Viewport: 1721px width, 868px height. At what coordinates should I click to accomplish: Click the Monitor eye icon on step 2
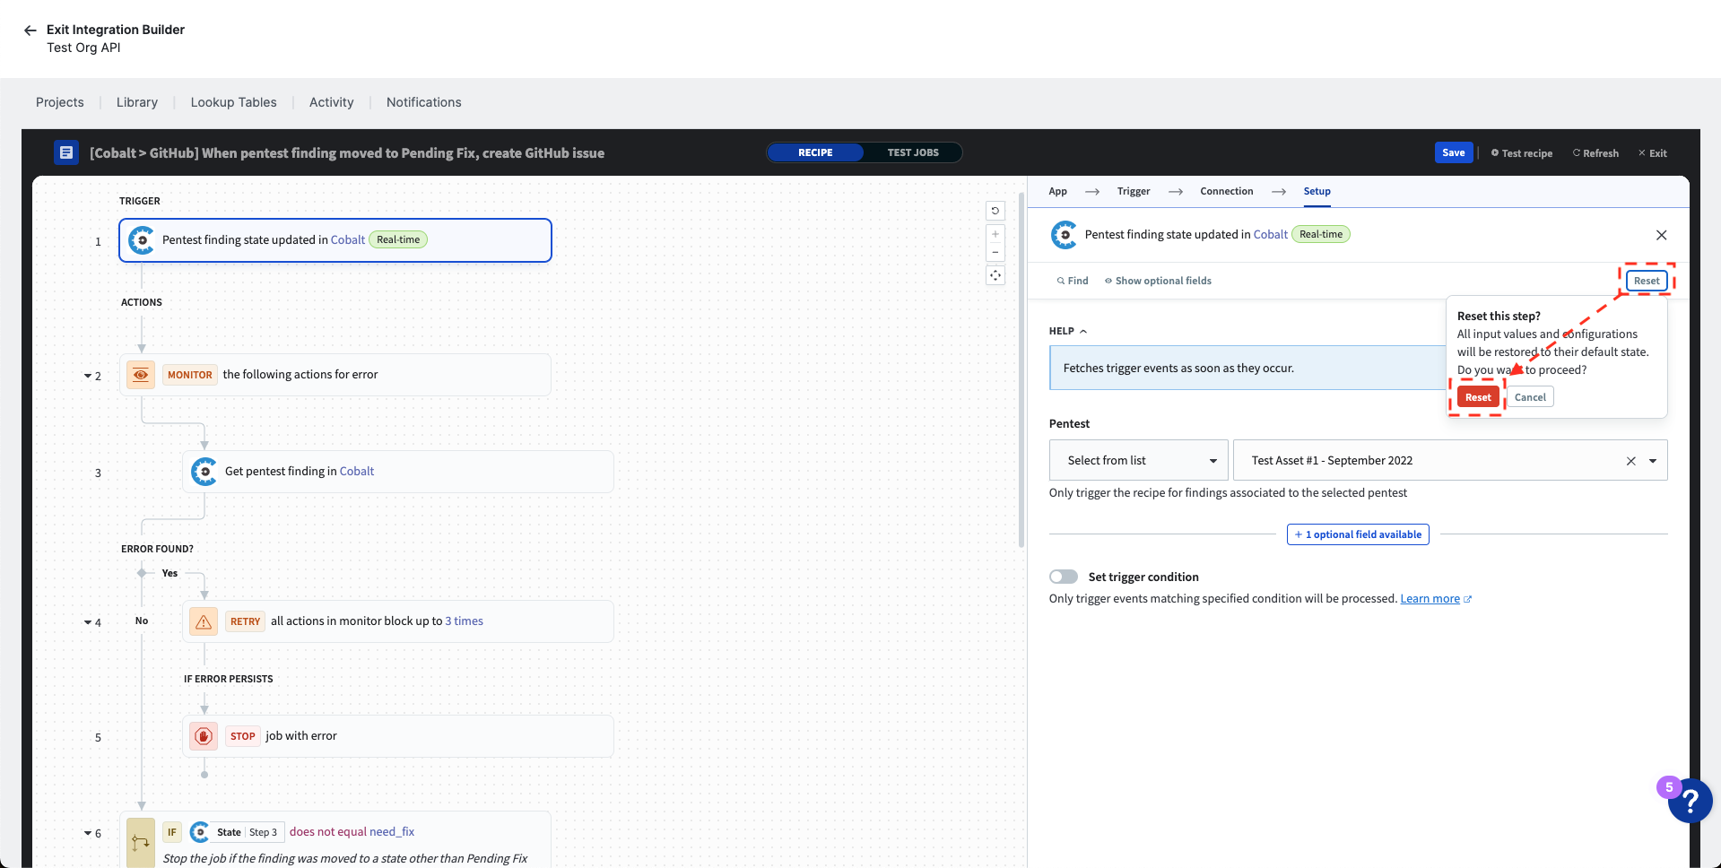coord(141,375)
